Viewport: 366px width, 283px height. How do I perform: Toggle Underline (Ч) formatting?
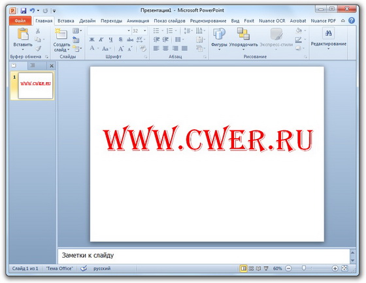point(111,40)
